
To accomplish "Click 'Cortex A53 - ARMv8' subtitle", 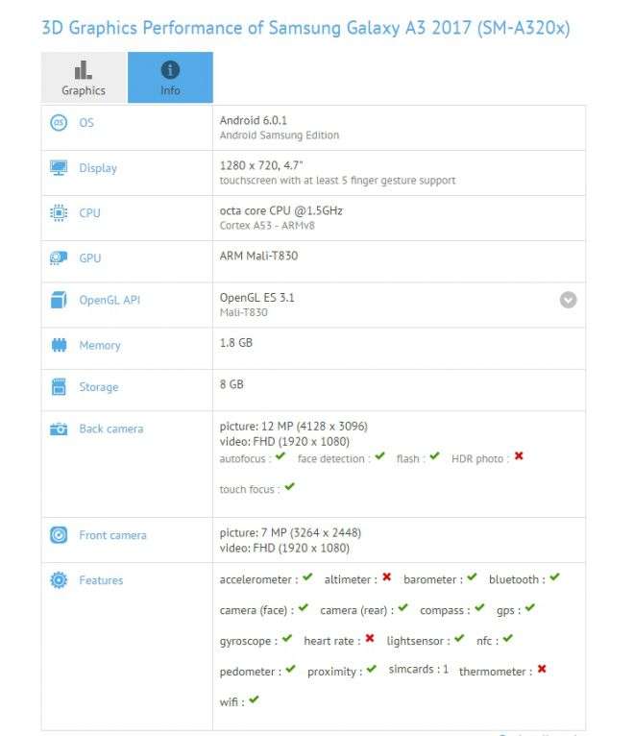I will pos(267,225).
